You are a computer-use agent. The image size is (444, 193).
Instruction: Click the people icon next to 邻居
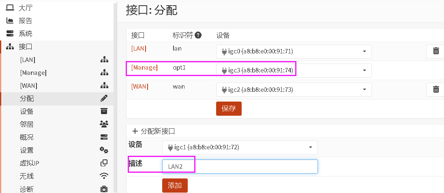click(104, 124)
